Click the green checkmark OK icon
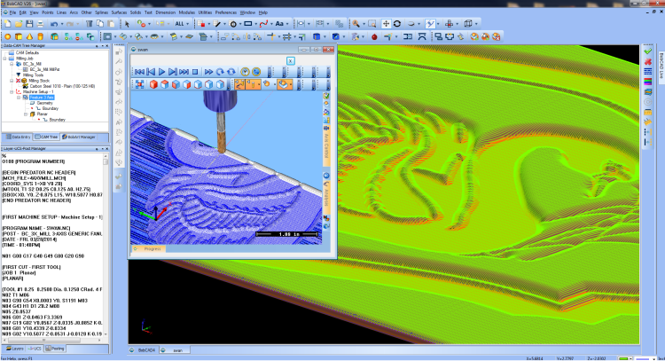Viewport: 665px width, 361px height. [647, 51]
